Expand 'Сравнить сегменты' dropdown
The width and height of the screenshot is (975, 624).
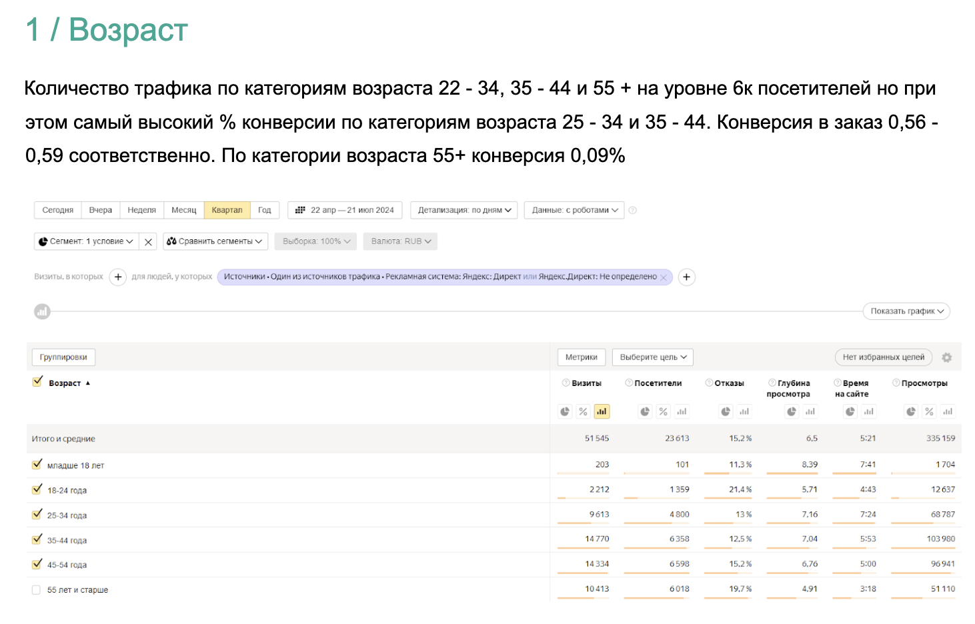click(215, 241)
